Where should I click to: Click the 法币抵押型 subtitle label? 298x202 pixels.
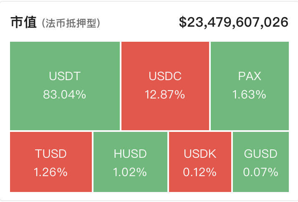click(x=71, y=23)
